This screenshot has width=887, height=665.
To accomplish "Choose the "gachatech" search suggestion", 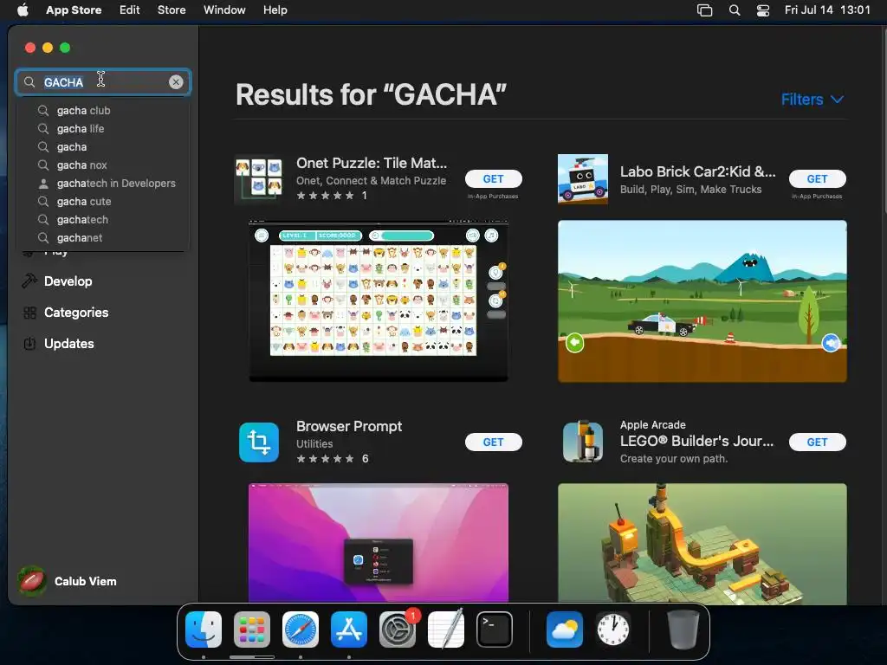I will (102, 219).
